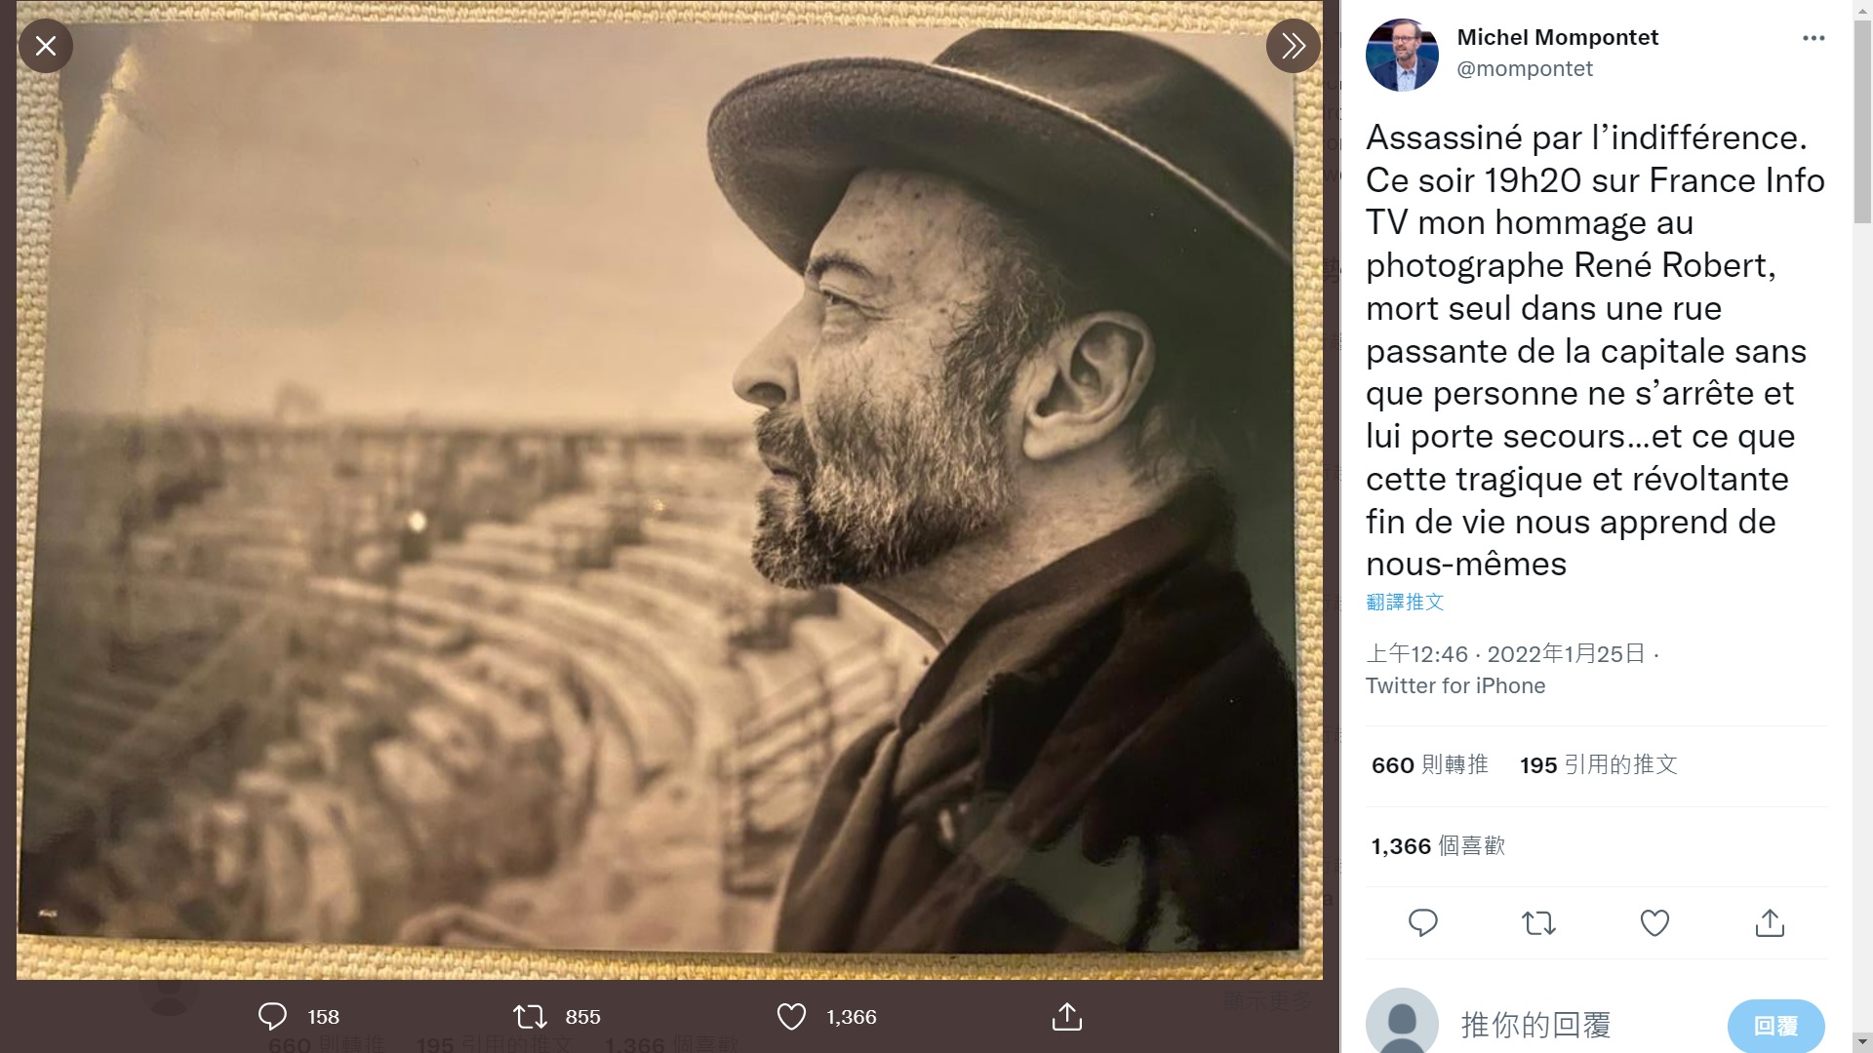Show the 1,366 likes list
Screen dimensions: 1873x1053
coord(1438,846)
